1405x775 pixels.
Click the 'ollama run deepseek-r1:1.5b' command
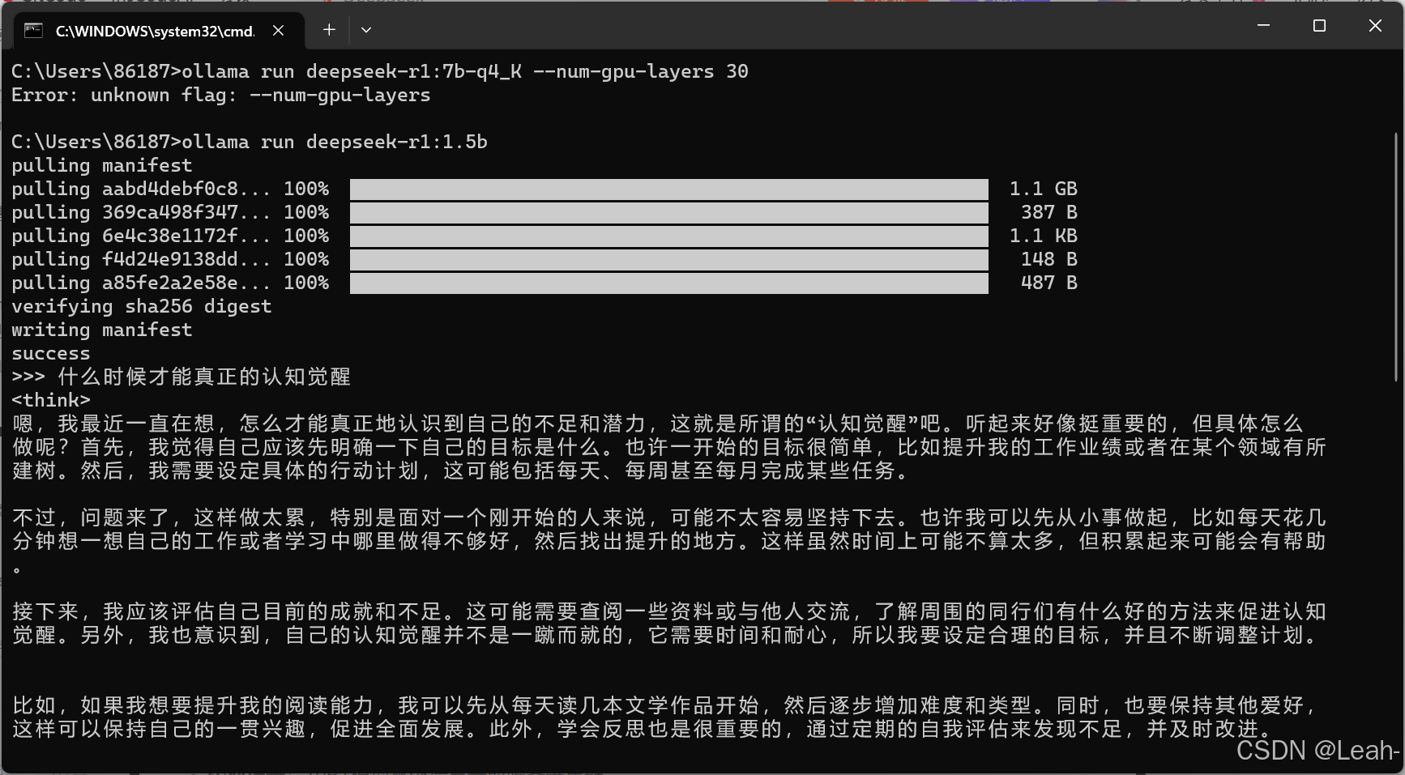[335, 143]
